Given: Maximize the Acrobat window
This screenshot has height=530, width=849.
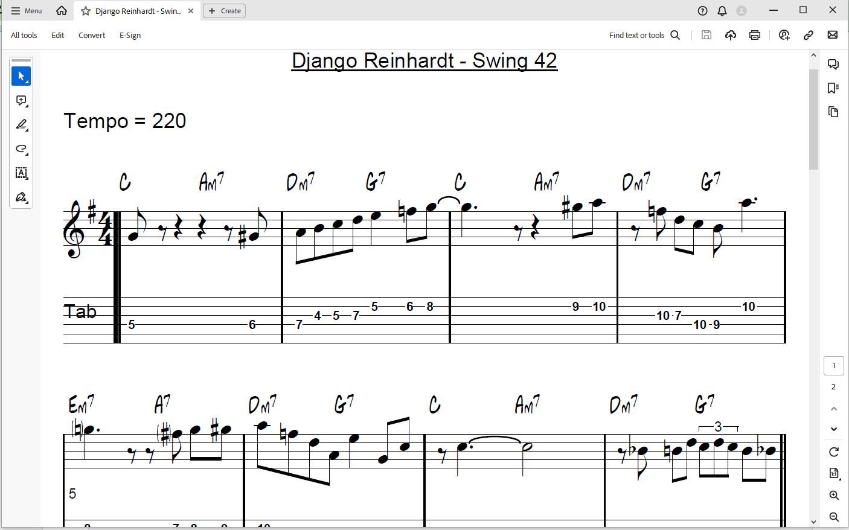Looking at the screenshot, I should click(x=803, y=10).
